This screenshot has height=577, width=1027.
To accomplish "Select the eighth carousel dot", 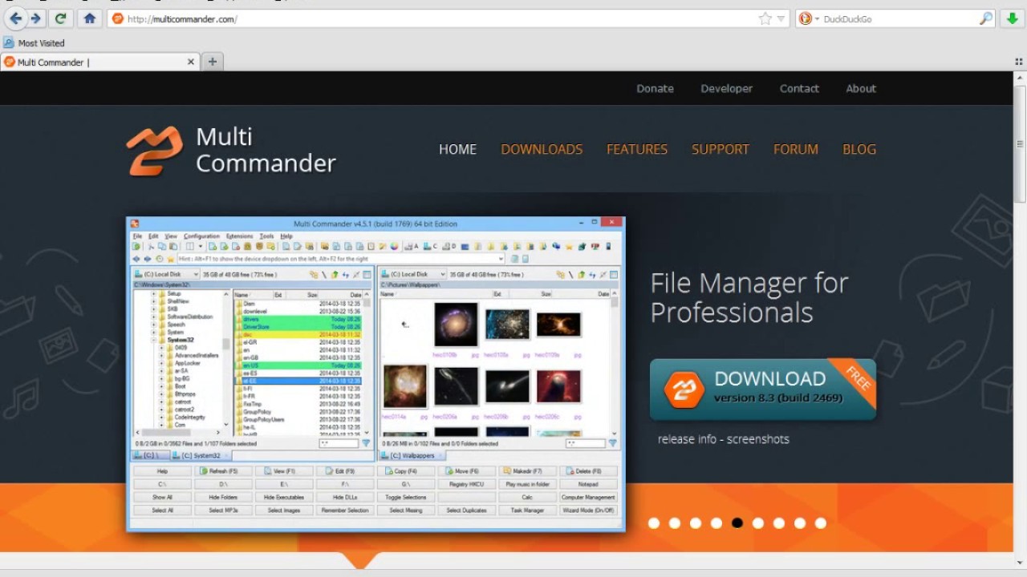I will 800,523.
